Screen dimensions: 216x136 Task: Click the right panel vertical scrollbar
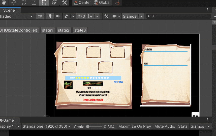[x=191, y=75]
